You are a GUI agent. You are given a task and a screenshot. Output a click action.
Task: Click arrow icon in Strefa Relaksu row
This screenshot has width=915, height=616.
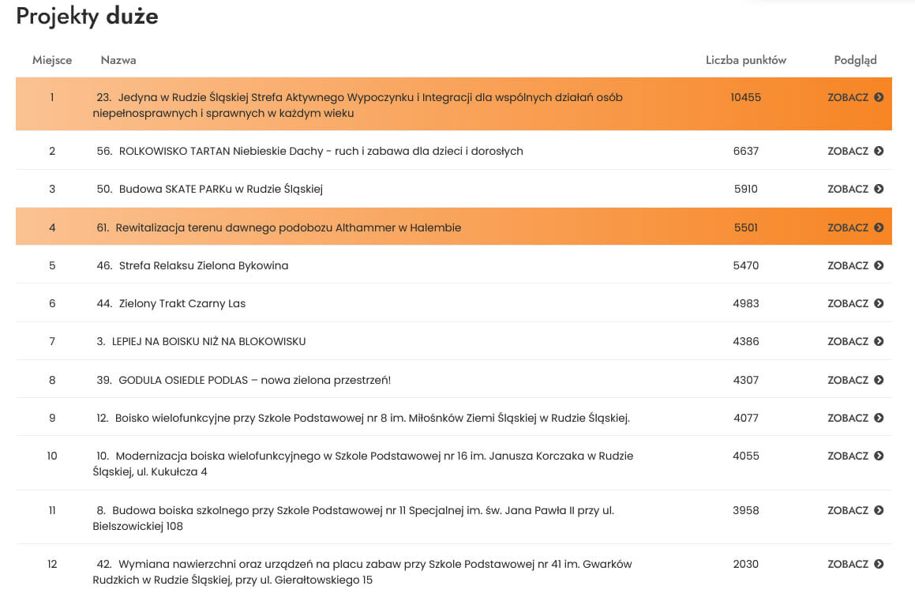(x=879, y=266)
